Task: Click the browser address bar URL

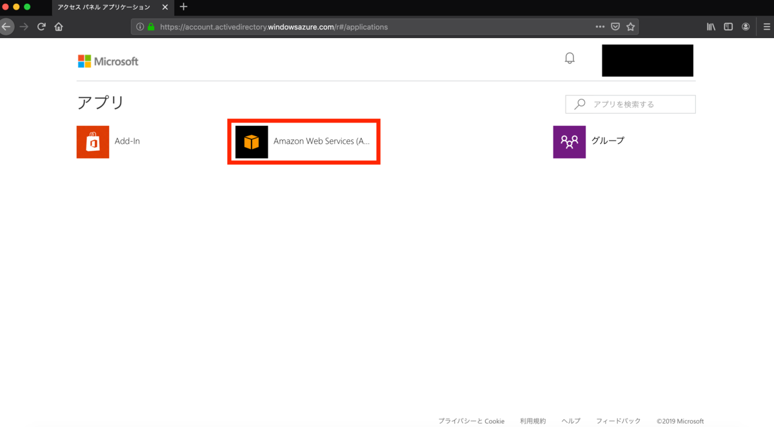Action: (274, 27)
